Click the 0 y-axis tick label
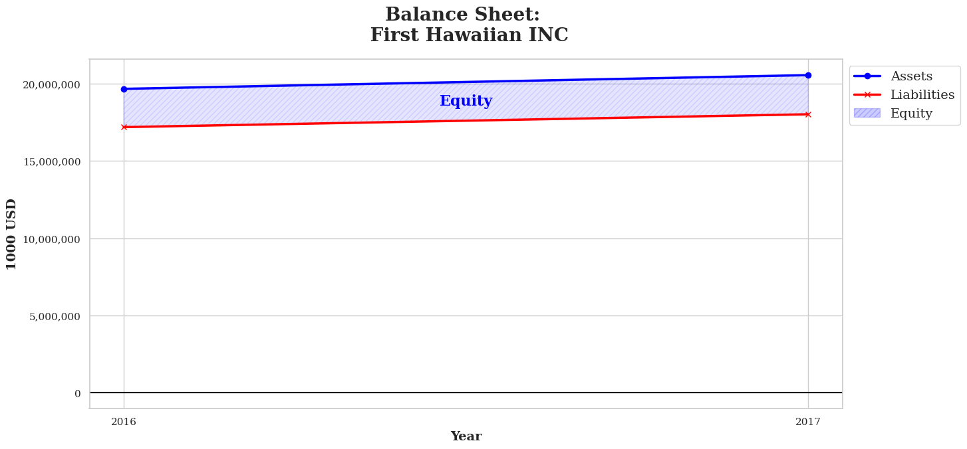Viewport: 967px width, 449px height. click(77, 394)
